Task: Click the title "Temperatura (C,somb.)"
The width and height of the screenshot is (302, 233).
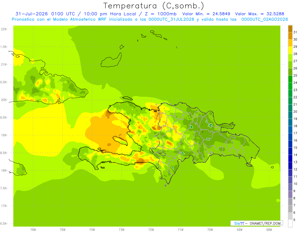Action: pos(154,6)
